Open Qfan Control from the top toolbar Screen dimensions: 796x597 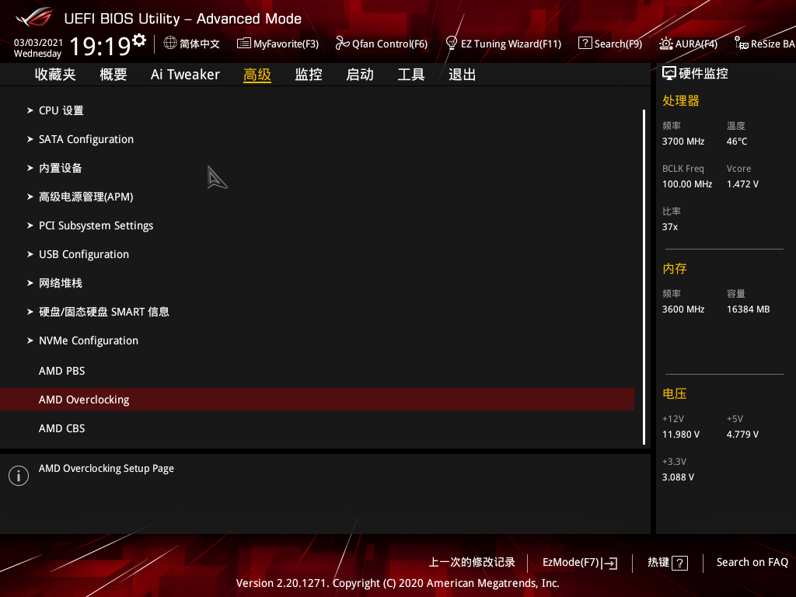pyautogui.click(x=382, y=44)
